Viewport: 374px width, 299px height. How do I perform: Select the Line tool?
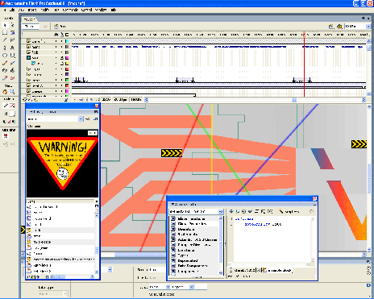click(5, 40)
